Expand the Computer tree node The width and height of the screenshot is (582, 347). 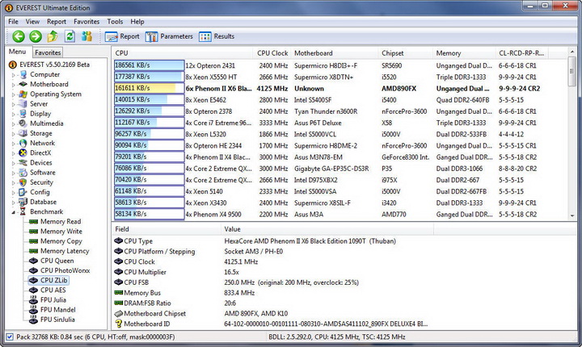pos(14,75)
